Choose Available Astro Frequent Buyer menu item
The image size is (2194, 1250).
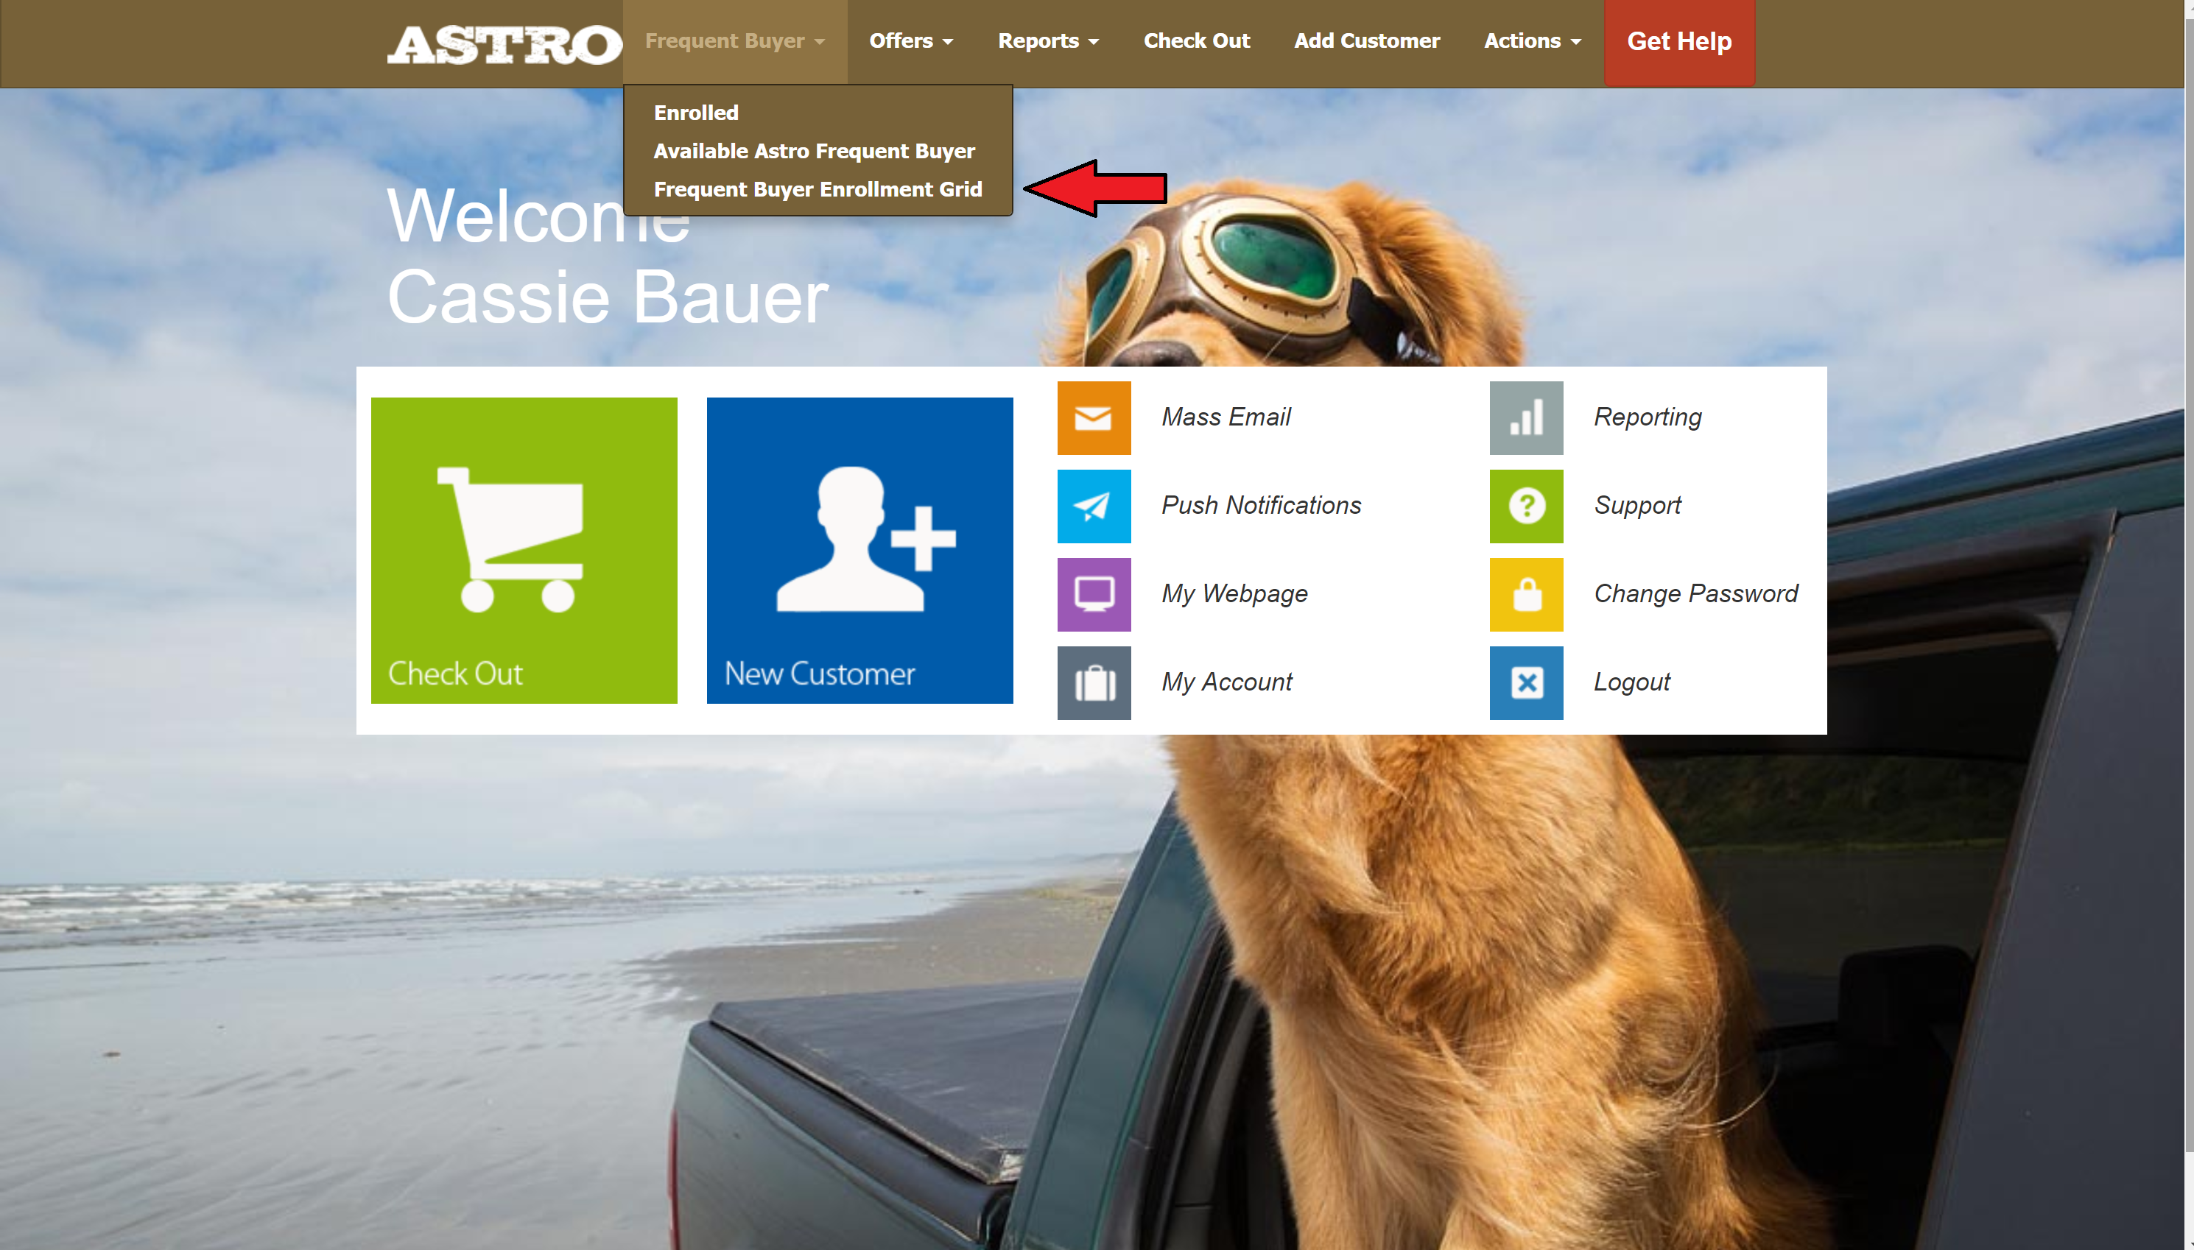pos(814,151)
